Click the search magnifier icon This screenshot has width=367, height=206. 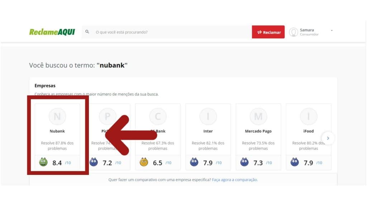87,32
